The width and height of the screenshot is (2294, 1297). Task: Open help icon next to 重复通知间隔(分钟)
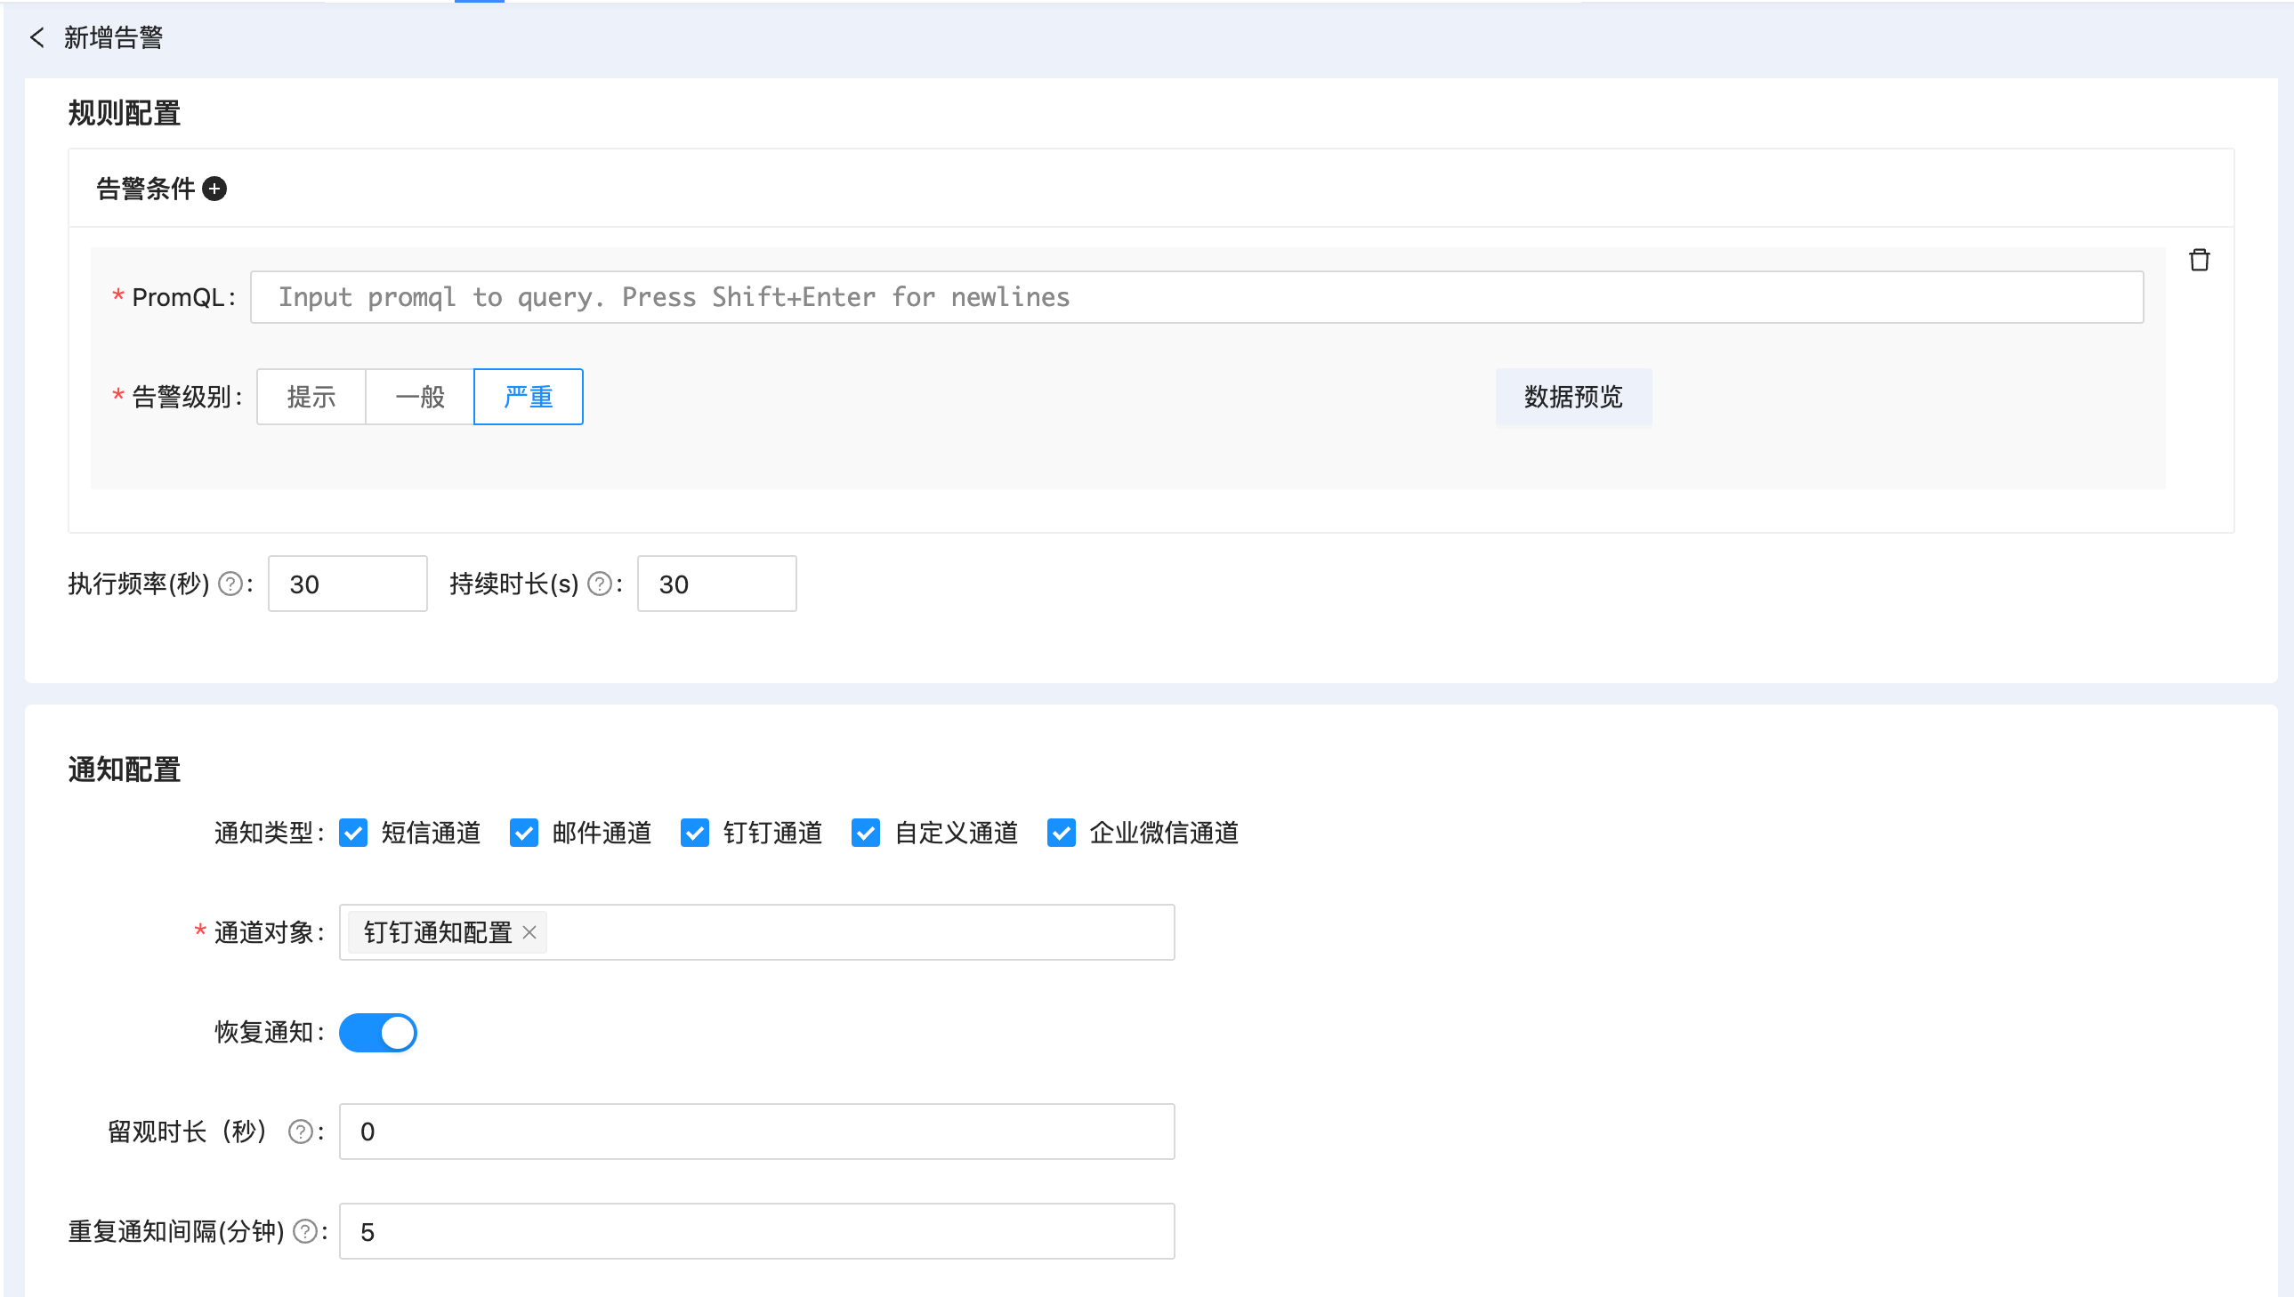click(305, 1232)
